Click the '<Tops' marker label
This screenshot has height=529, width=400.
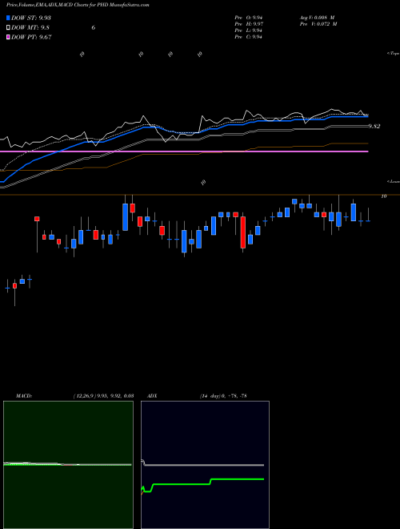tap(393, 54)
